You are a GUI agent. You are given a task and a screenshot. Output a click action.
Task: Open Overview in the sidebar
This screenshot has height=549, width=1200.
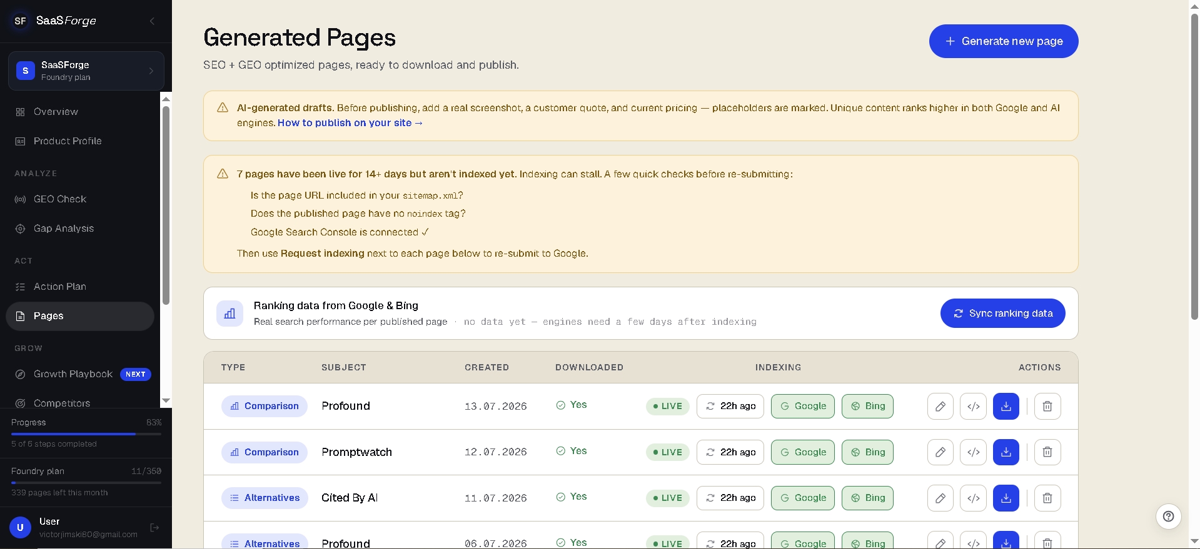pyautogui.click(x=80, y=112)
